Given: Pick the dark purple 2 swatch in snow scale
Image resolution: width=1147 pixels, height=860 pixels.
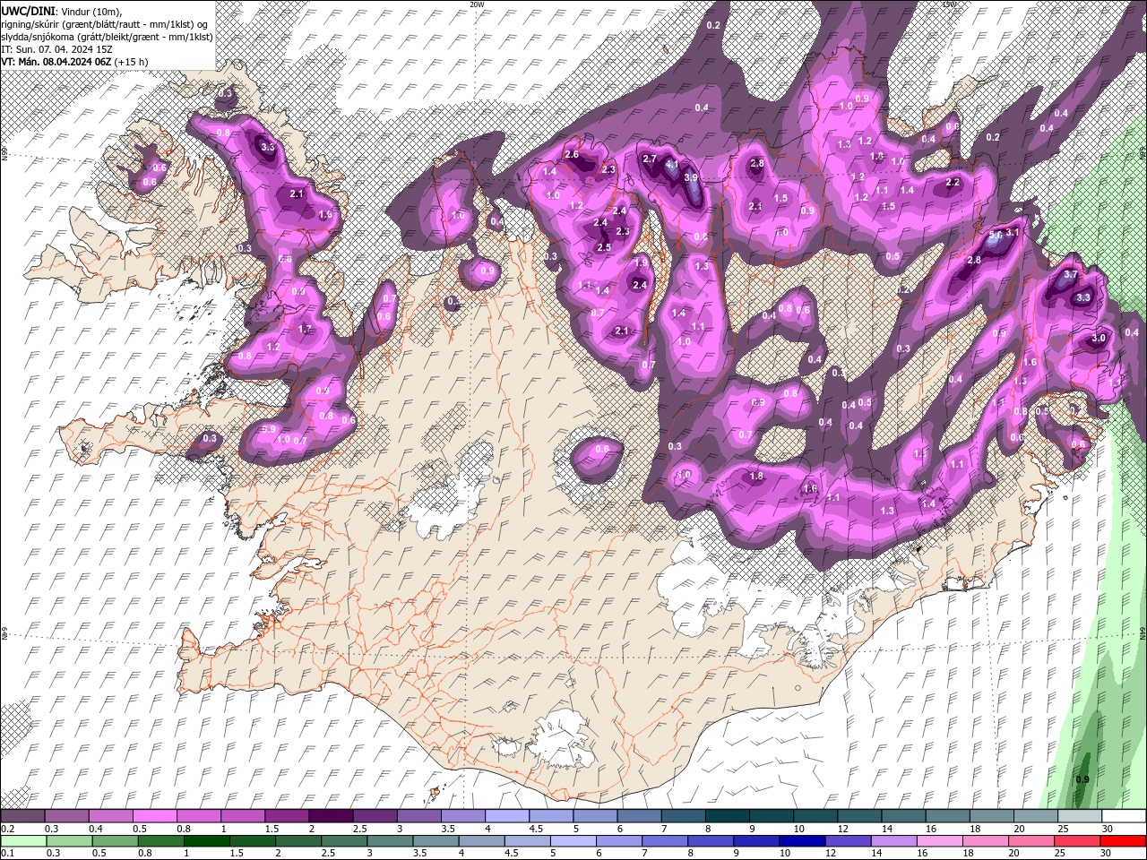Looking at the screenshot, I should coord(330,816).
